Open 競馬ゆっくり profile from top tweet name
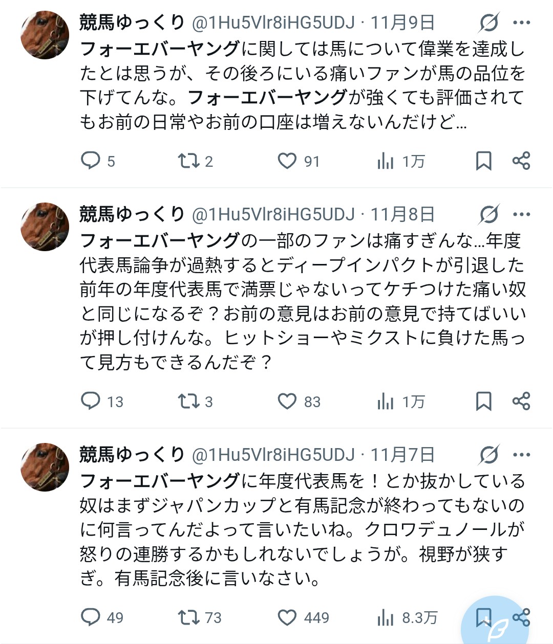Image resolution: width=553 pixels, height=644 pixels. pyautogui.click(x=132, y=23)
